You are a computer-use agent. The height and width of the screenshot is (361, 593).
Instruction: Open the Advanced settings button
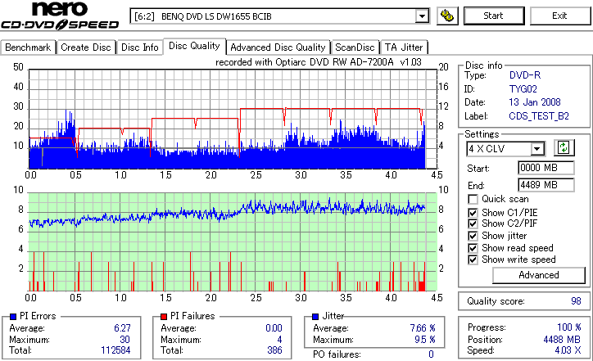pos(539,275)
